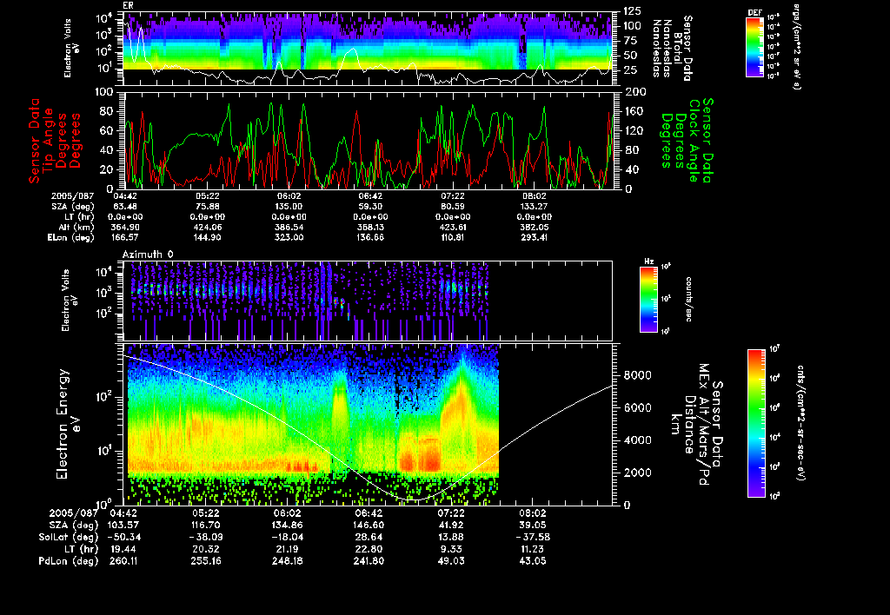Click the LT value 19.44
The image size is (890, 615).
coord(123,549)
